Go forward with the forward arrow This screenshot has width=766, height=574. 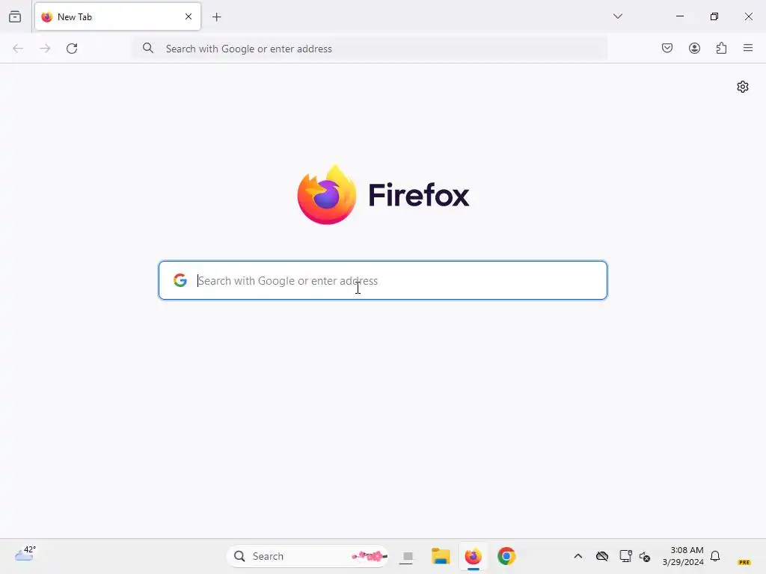pyautogui.click(x=45, y=49)
